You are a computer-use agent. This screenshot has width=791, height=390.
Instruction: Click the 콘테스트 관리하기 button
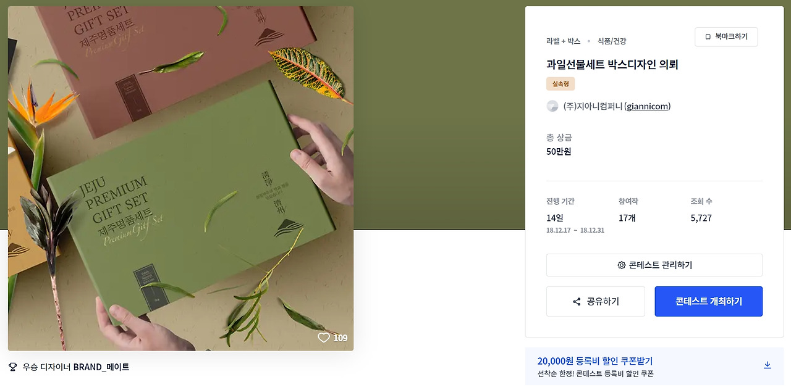654,265
